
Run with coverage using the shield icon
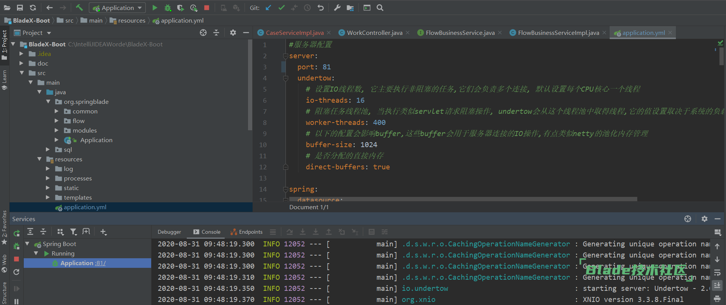point(181,8)
